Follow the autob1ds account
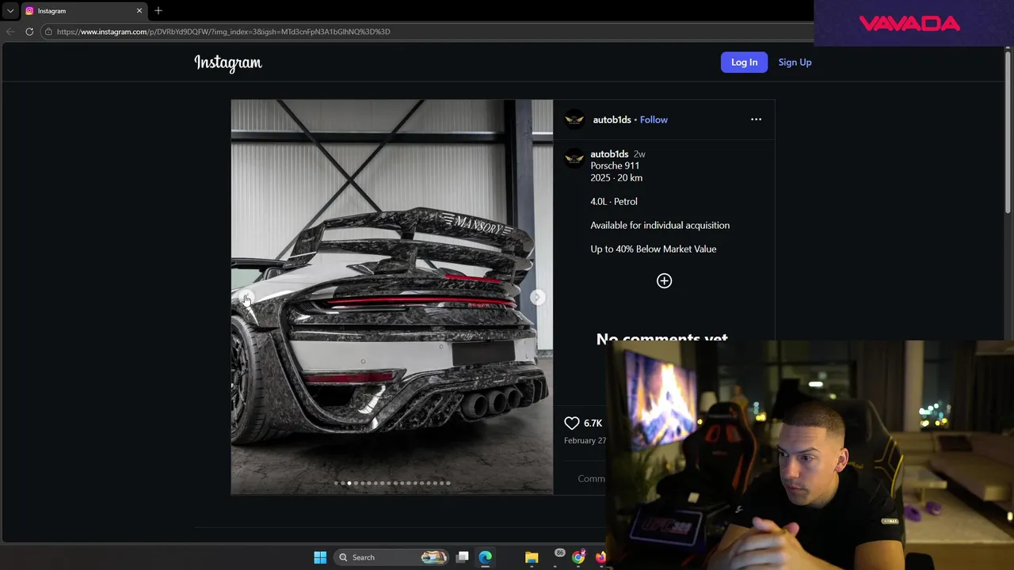The height and width of the screenshot is (570, 1014). pos(654,120)
